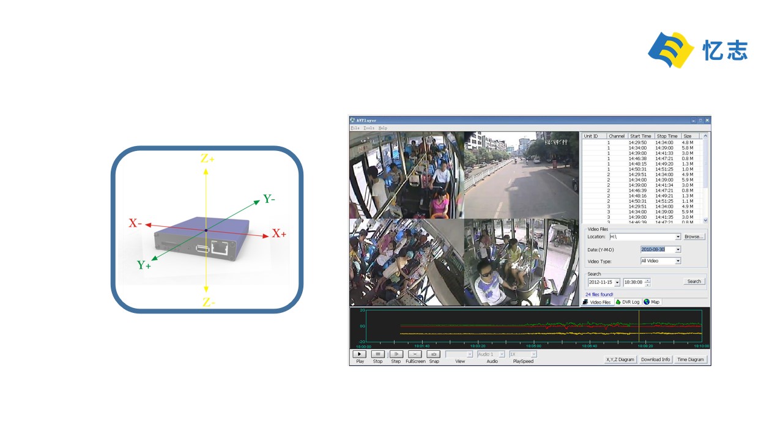Screen dimensions: 783x440
Task: Sort the file list by Start Time column
Action: point(640,136)
